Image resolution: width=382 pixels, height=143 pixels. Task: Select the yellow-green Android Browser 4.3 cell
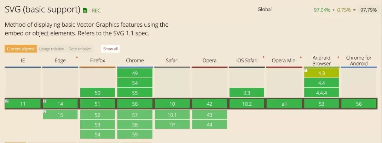[x=322, y=73]
